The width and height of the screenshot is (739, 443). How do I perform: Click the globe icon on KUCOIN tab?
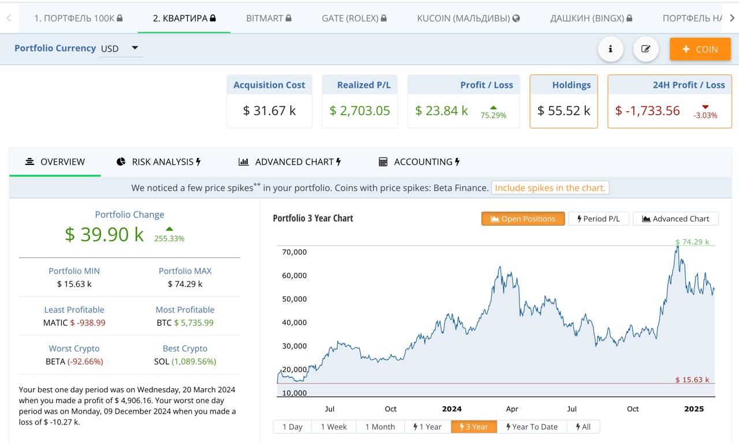(516, 18)
